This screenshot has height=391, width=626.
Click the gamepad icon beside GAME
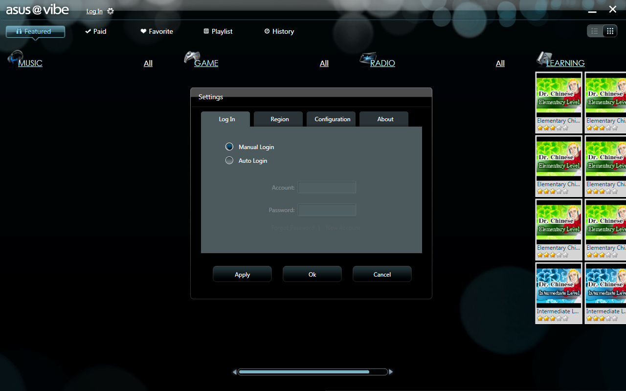tap(192, 57)
